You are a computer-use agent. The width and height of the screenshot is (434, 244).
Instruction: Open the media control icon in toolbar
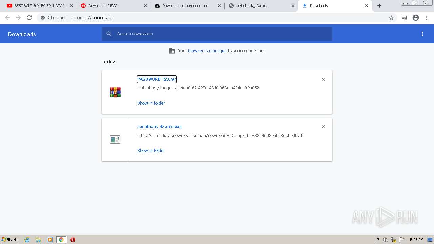point(405,18)
